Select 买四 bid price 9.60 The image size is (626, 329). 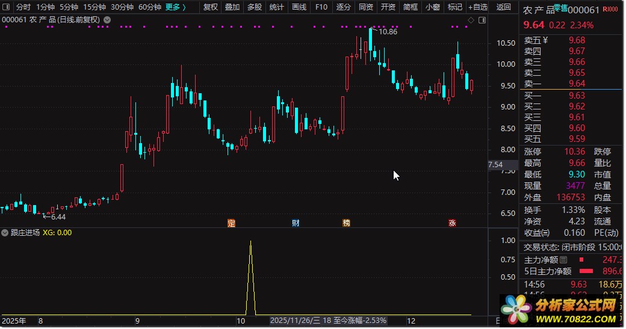coord(577,128)
